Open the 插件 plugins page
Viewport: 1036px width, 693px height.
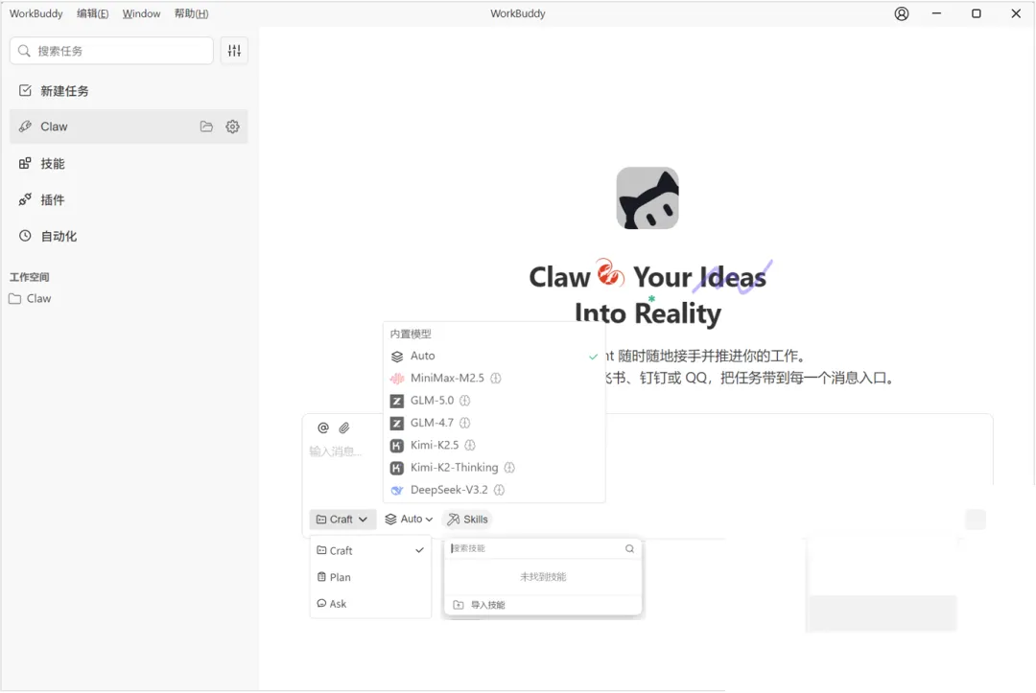tap(129, 200)
